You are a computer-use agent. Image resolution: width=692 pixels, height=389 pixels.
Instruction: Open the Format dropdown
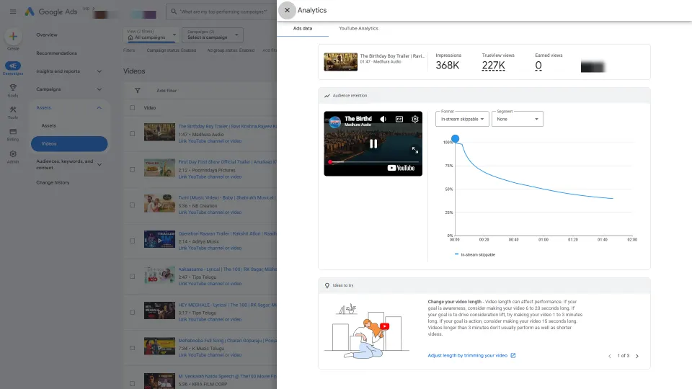tap(462, 119)
